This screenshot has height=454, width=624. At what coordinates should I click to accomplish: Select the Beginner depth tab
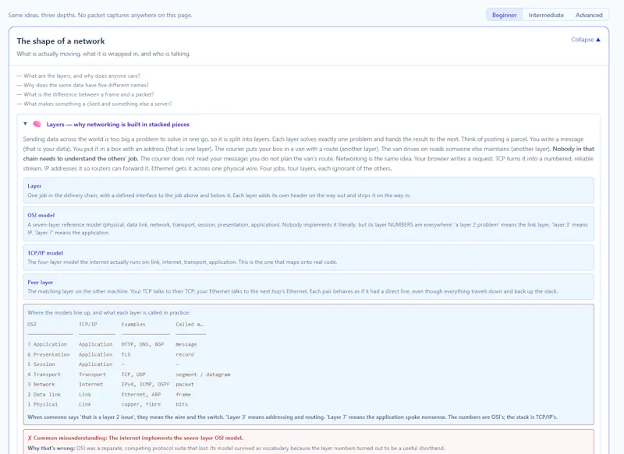pyautogui.click(x=504, y=15)
